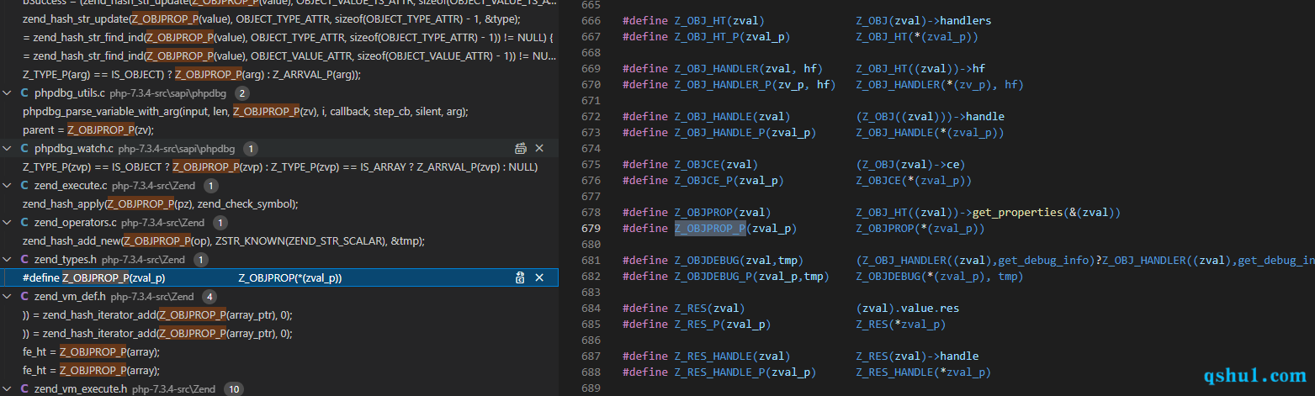Screen dimensions: 1315x396
Task: Open phpdbg_utils.c file result header
Action: coord(279,92)
